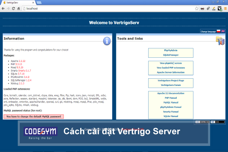Click the page icon in address bar
Viewport: 228px width, 152px height.
[24, 9]
